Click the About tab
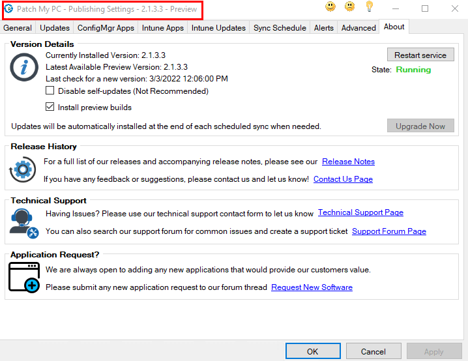Screen dimensions: 468x361 (x=394, y=27)
